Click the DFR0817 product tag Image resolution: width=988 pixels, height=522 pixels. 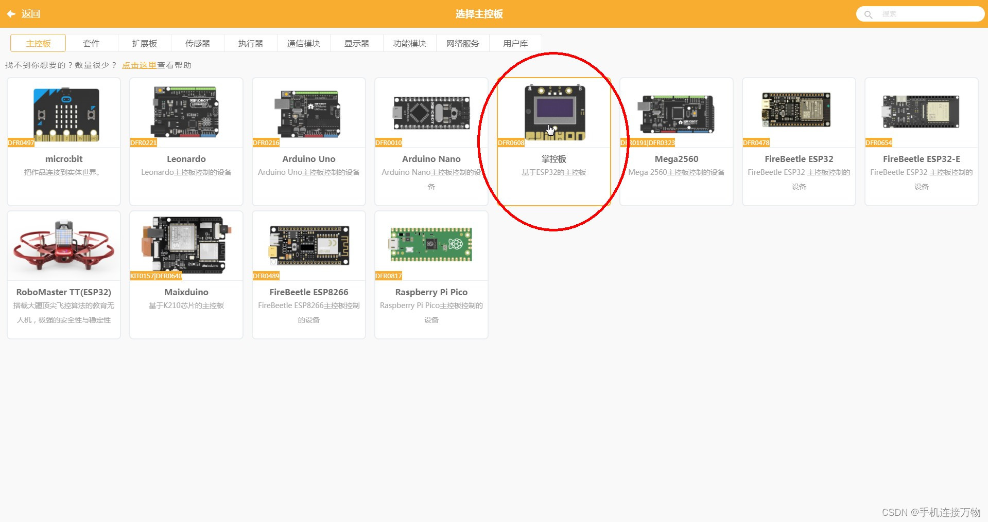pyautogui.click(x=389, y=276)
